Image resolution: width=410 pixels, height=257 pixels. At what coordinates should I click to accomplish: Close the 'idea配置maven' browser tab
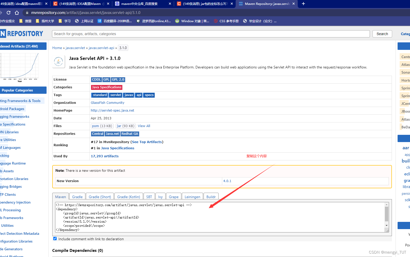[46, 4]
